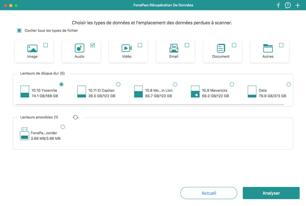Screen dimensions: 306x206
Task: Click the Facebook icon in title bar
Action: [x=278, y=5]
